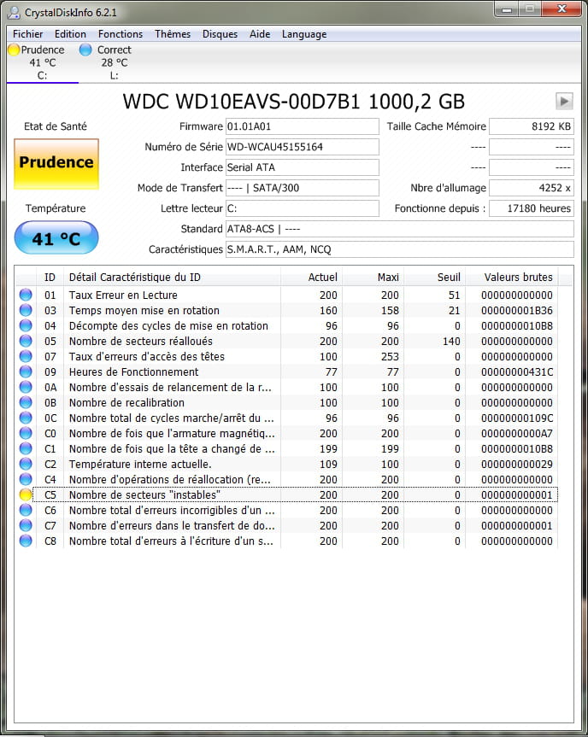Click raw value 000000001B36
Viewport: 588px width, 737px height.
(x=516, y=311)
